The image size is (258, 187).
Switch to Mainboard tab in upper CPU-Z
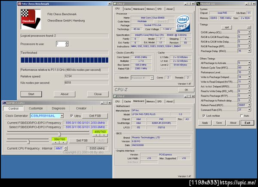(138, 9)
